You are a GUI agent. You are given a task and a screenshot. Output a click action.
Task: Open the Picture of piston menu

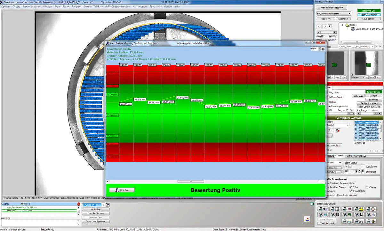tap(32, 6)
